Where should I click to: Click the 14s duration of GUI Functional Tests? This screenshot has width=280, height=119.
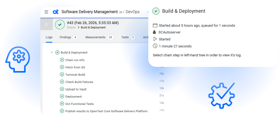coord(162,103)
